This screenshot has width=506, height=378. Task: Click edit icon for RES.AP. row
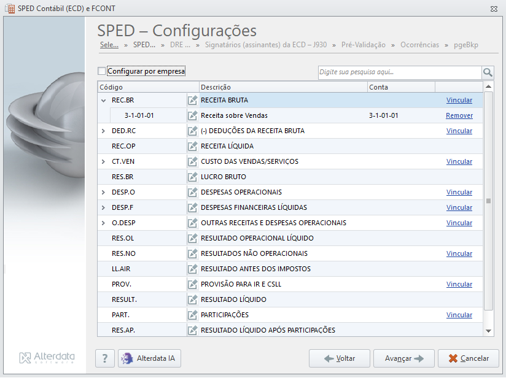point(192,330)
